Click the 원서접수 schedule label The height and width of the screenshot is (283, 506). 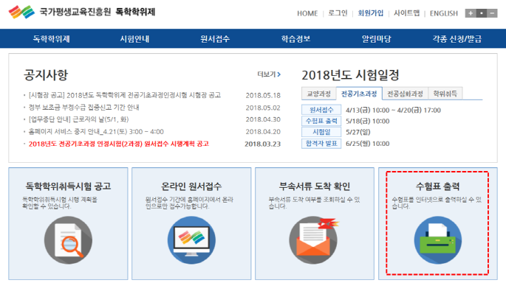point(321,110)
